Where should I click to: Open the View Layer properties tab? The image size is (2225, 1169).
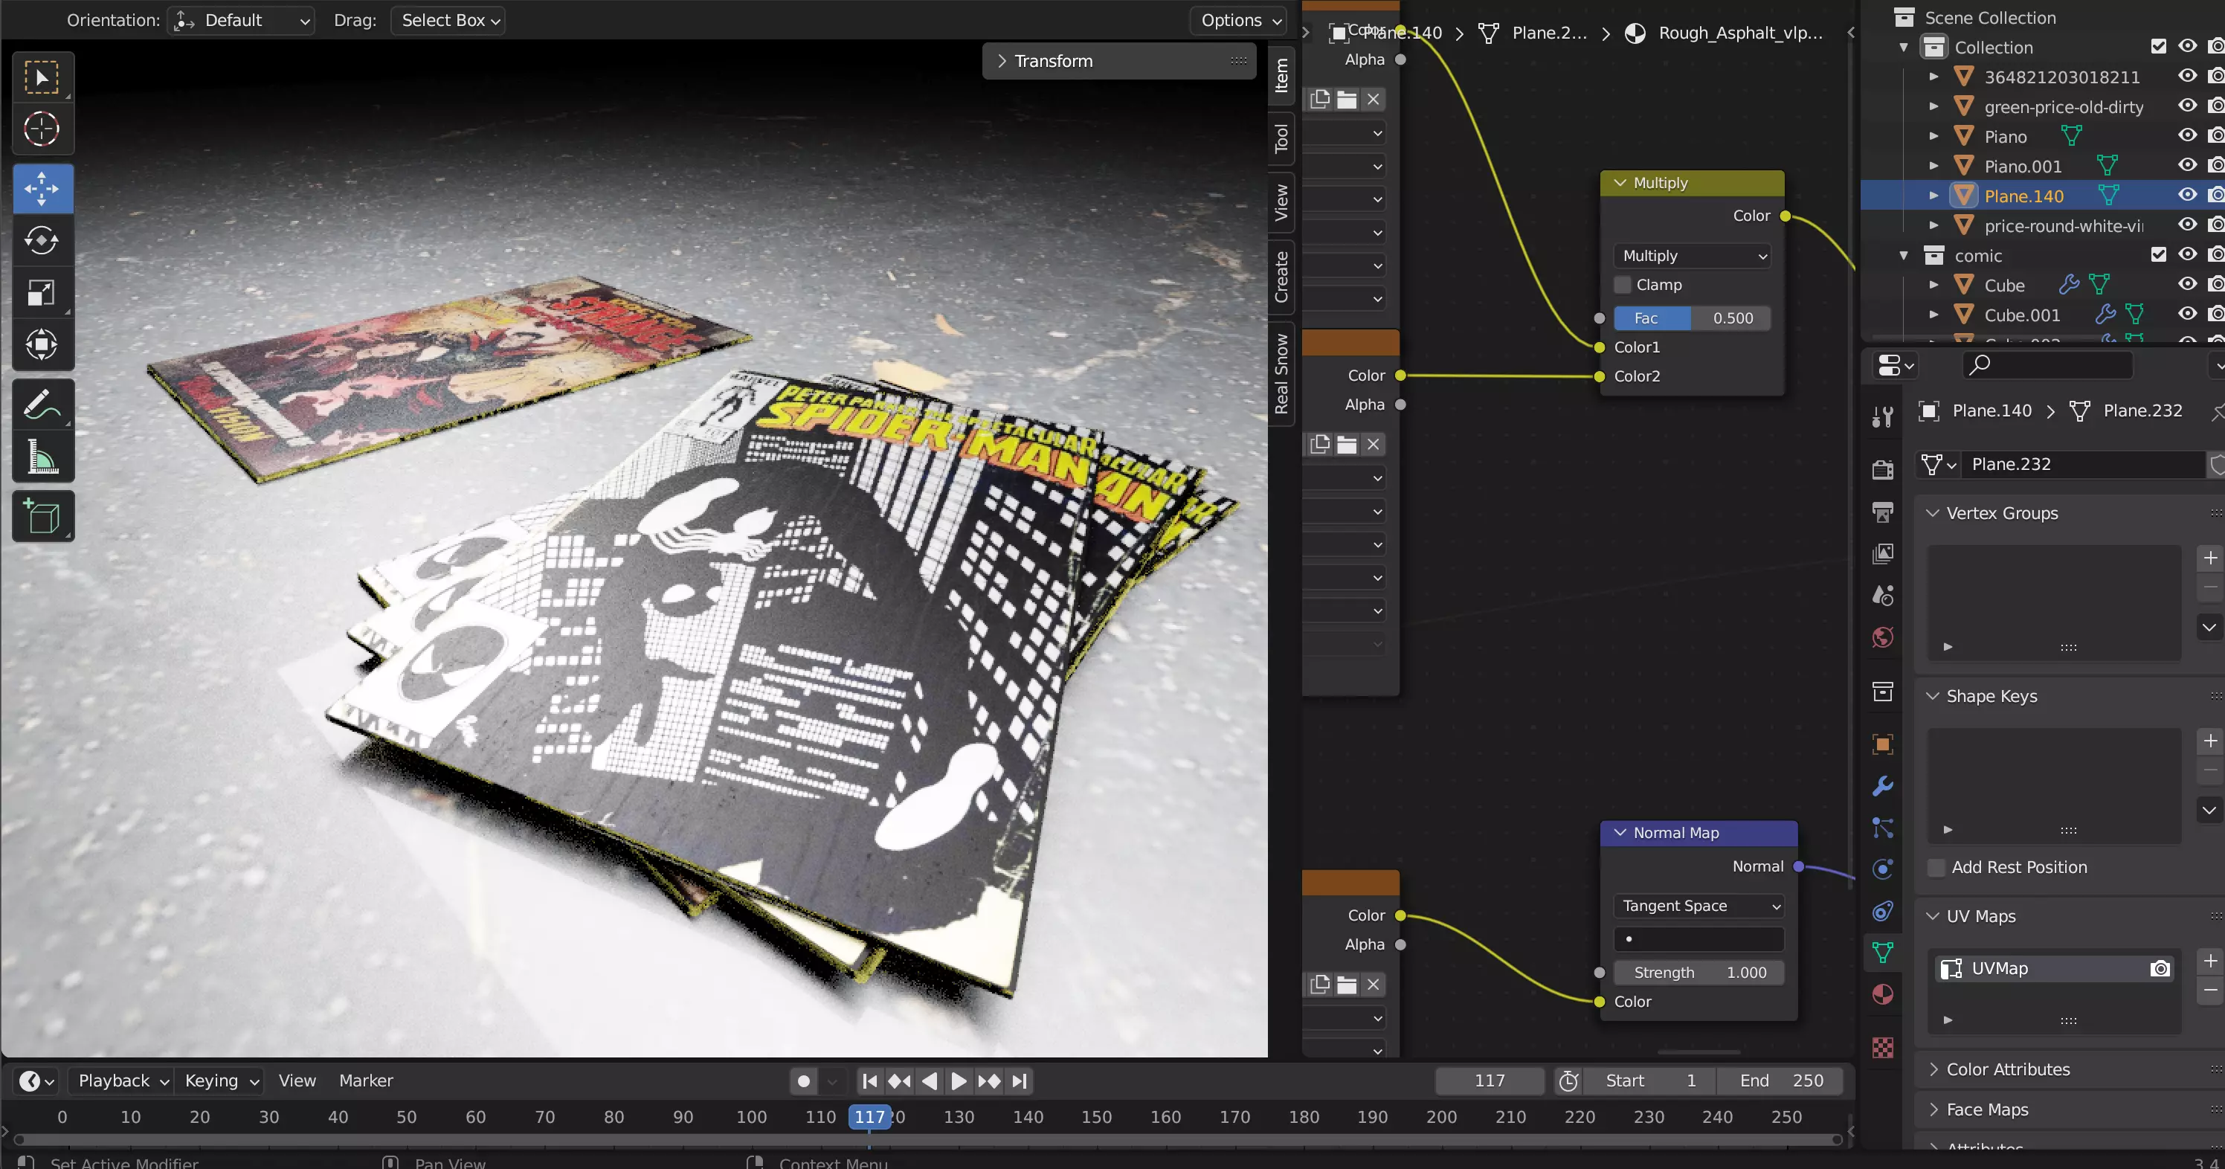1883,554
